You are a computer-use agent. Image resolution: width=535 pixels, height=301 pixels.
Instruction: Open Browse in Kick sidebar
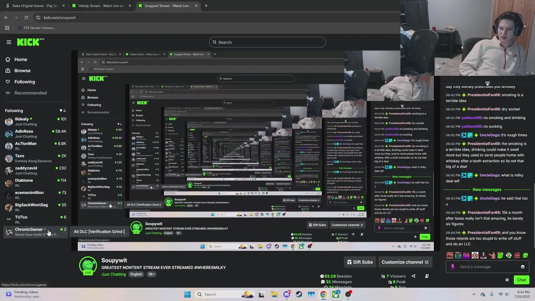pyautogui.click(x=18, y=71)
